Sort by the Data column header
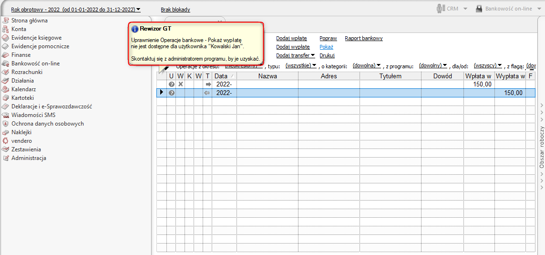This screenshot has width=545, height=255. point(224,76)
